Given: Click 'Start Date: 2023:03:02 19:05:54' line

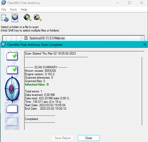Looking at the screenshot, I should tap(45, 105).
